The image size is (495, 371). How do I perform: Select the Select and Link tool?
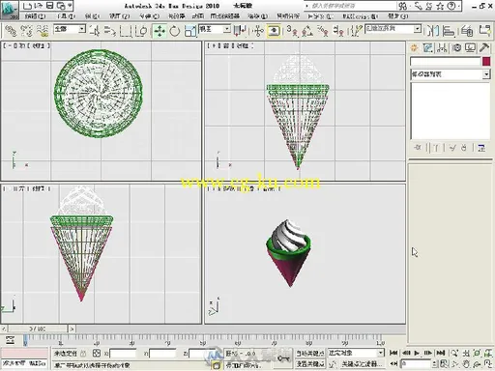[x=11, y=31]
